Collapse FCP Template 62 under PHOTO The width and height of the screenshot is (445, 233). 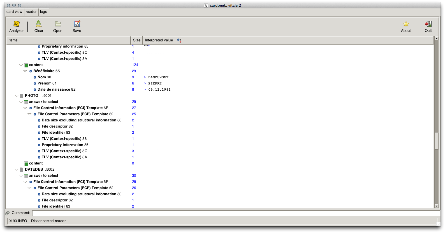(x=29, y=114)
